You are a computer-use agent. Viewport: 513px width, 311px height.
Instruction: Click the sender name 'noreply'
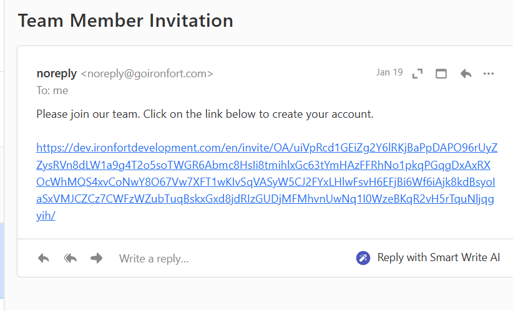[x=56, y=73]
